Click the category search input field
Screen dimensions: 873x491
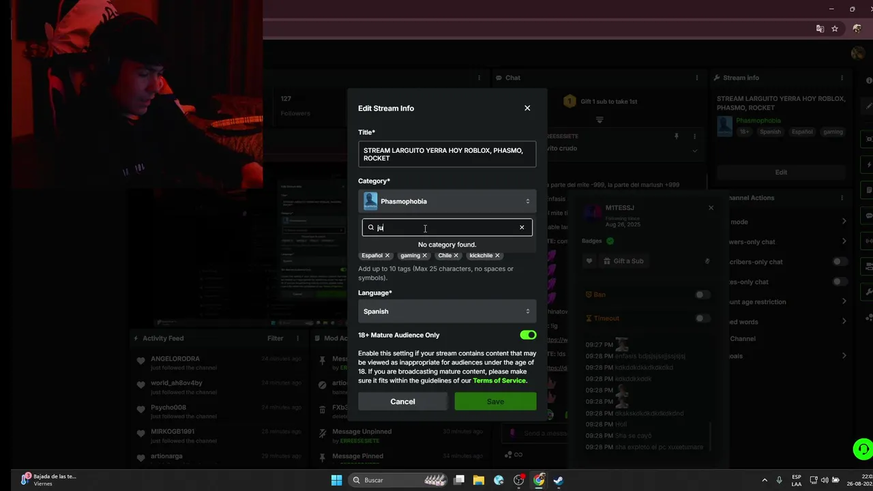click(447, 227)
